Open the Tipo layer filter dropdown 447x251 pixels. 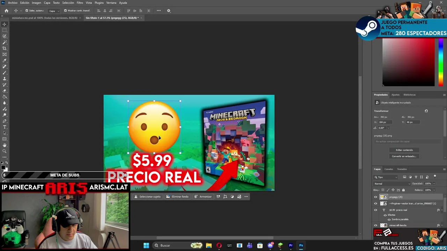pos(386,177)
